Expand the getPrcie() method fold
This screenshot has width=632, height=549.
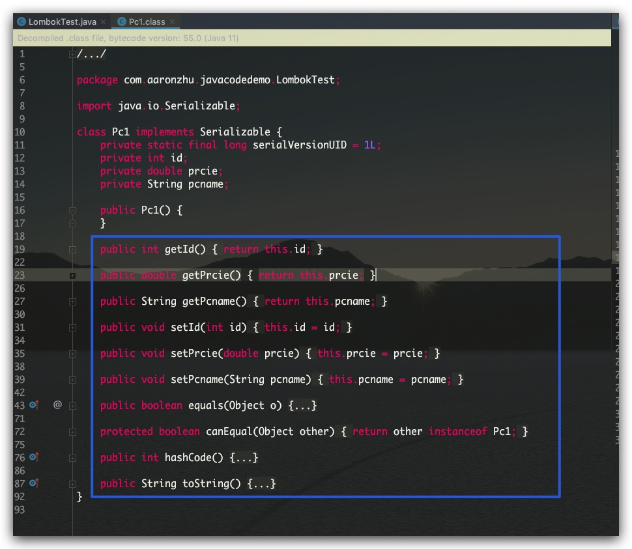pyautogui.click(x=72, y=276)
